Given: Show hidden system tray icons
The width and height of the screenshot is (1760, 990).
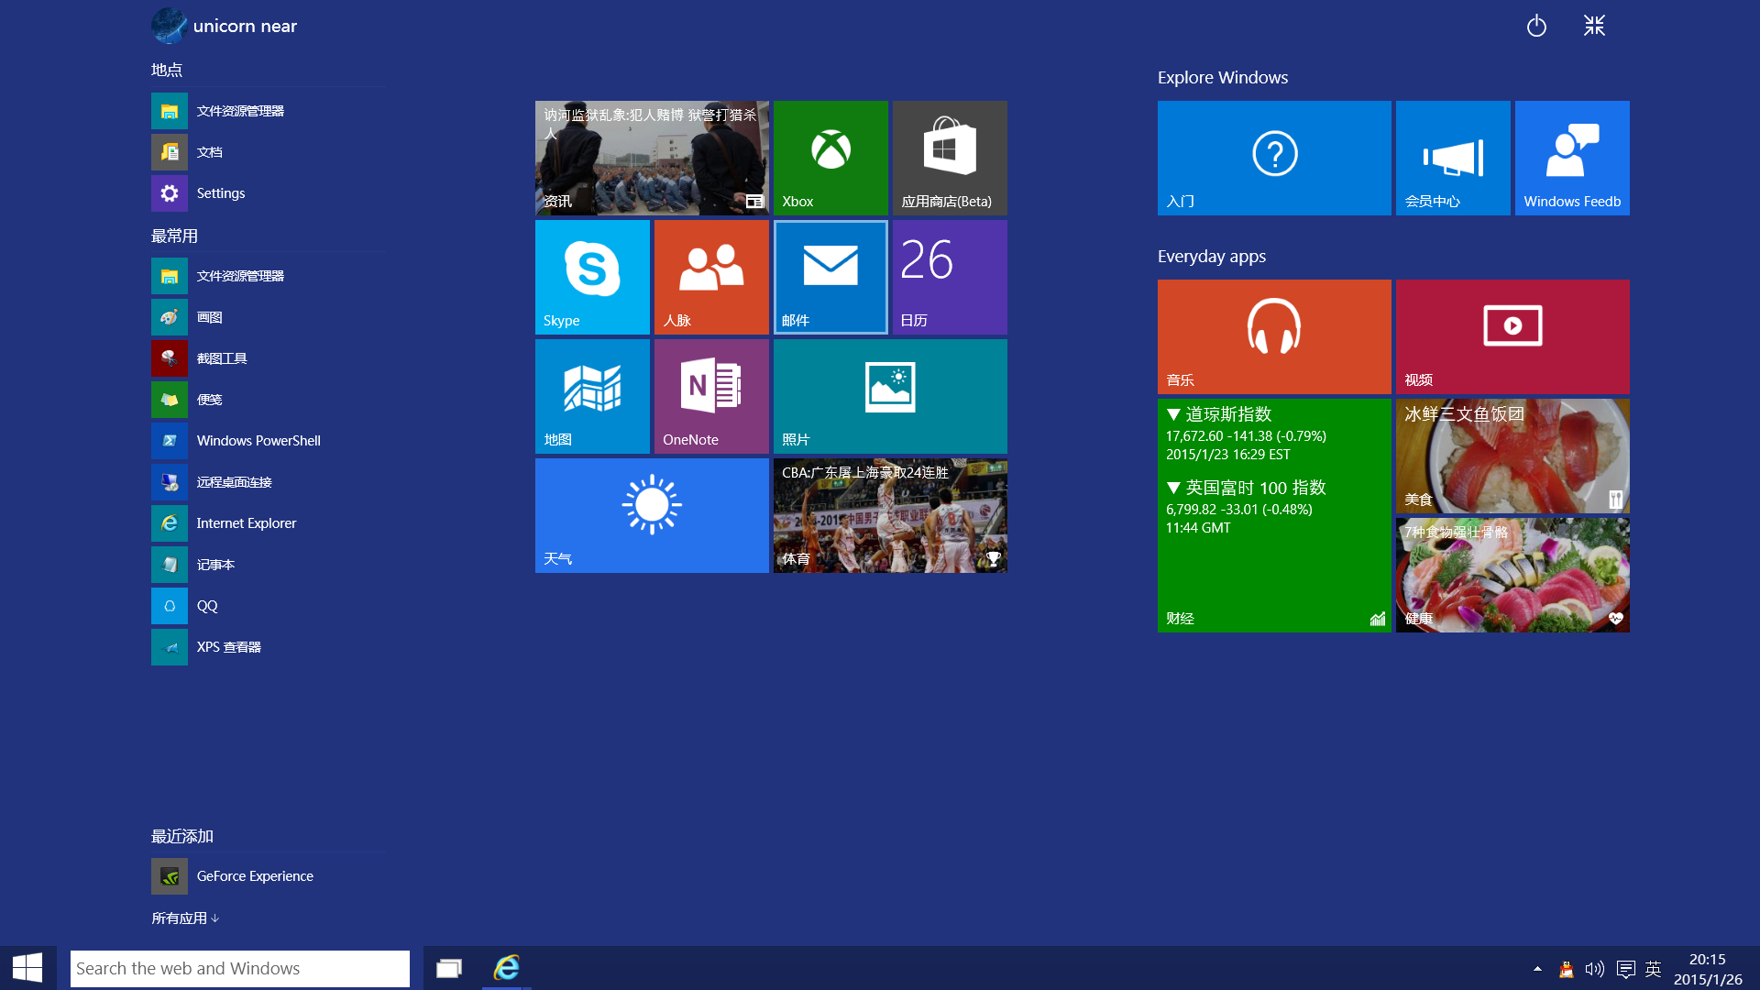Looking at the screenshot, I should point(1537,969).
